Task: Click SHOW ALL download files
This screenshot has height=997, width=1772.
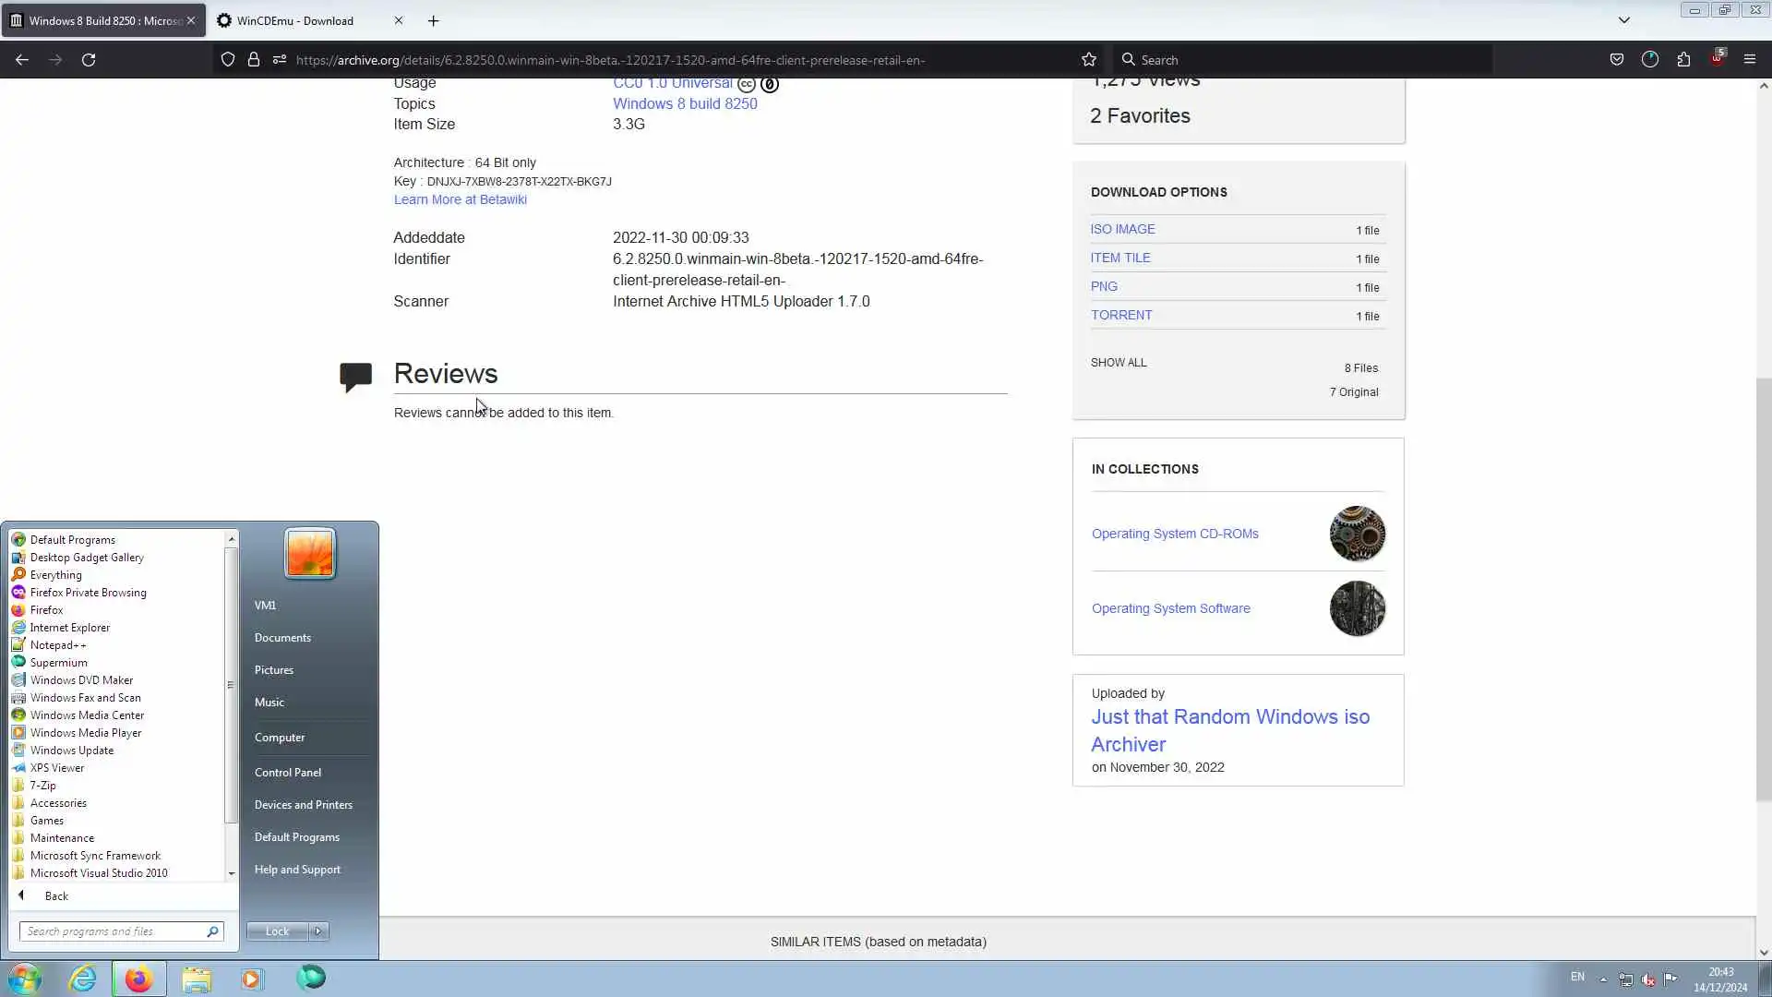Action: point(1119,363)
